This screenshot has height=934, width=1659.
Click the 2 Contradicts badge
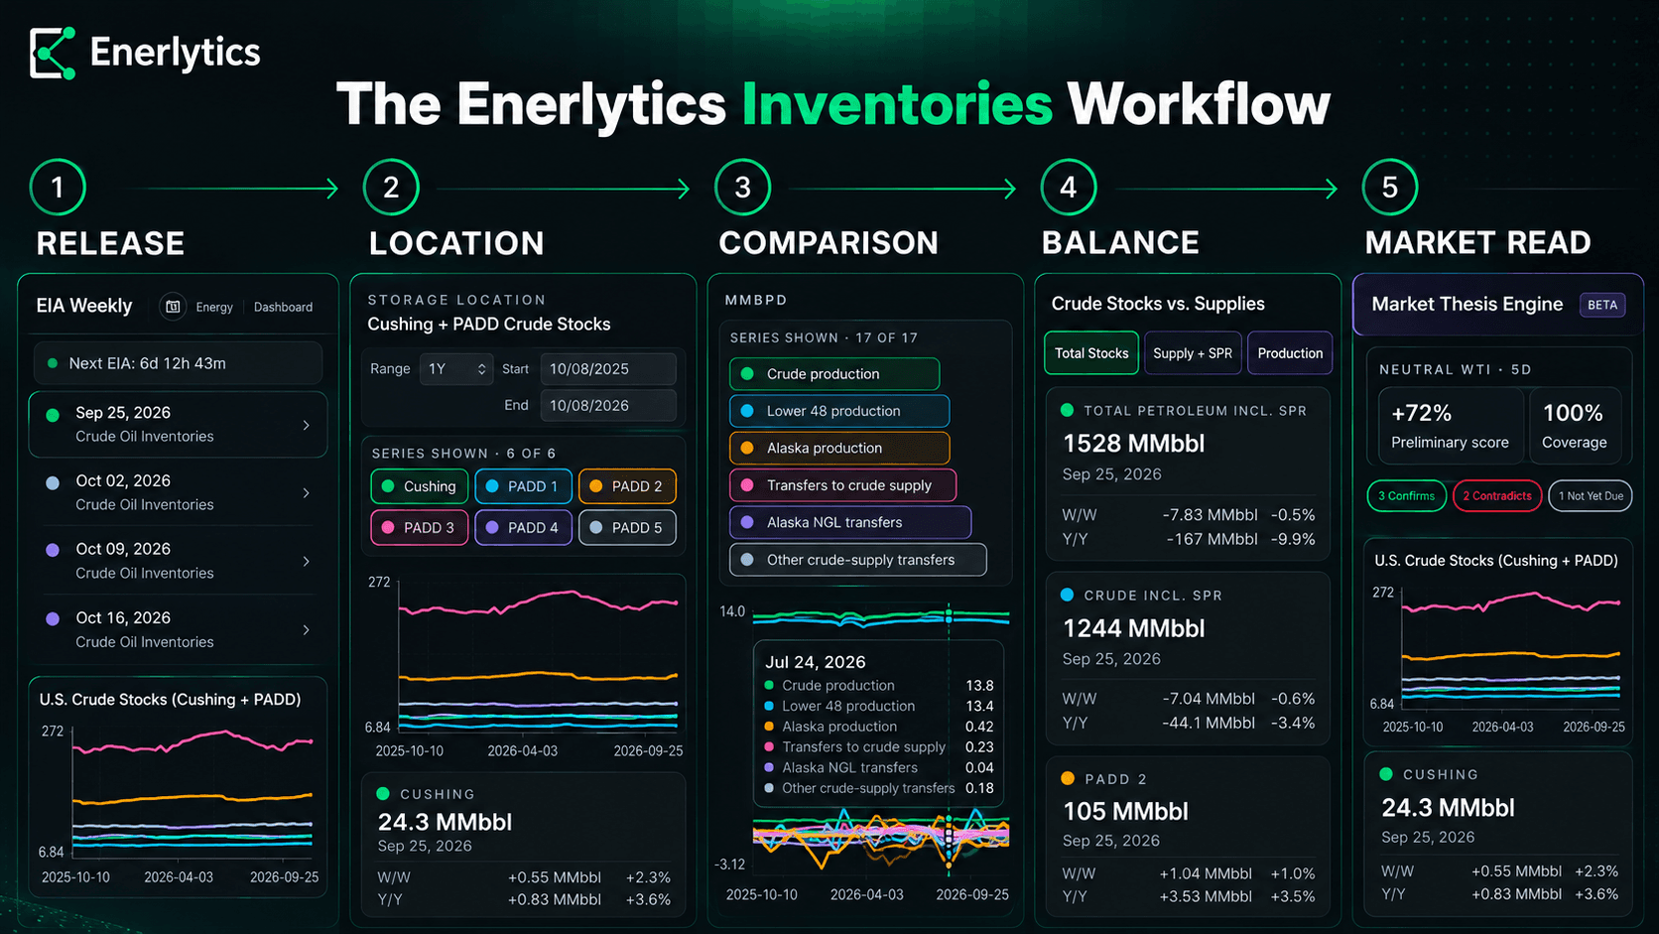pyautogui.click(x=1496, y=495)
